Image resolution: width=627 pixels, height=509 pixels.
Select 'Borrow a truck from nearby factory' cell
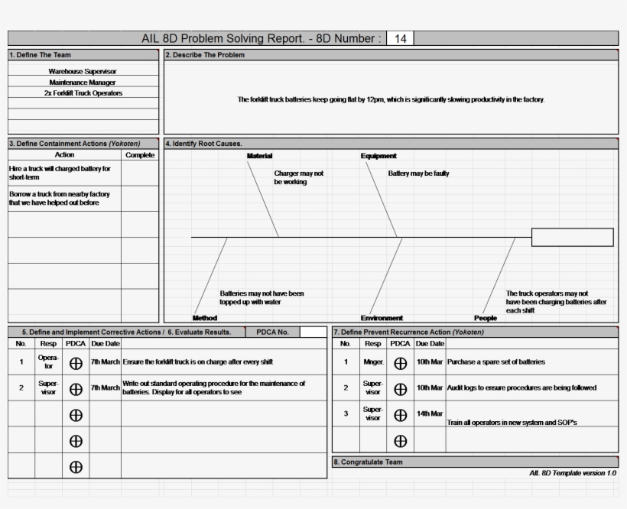coord(64,199)
